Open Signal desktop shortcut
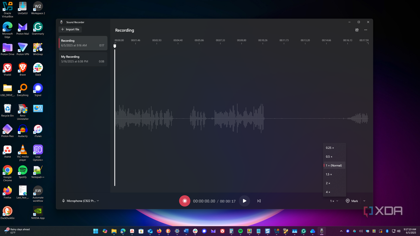Screen dimensions: 420x236 click(38, 90)
